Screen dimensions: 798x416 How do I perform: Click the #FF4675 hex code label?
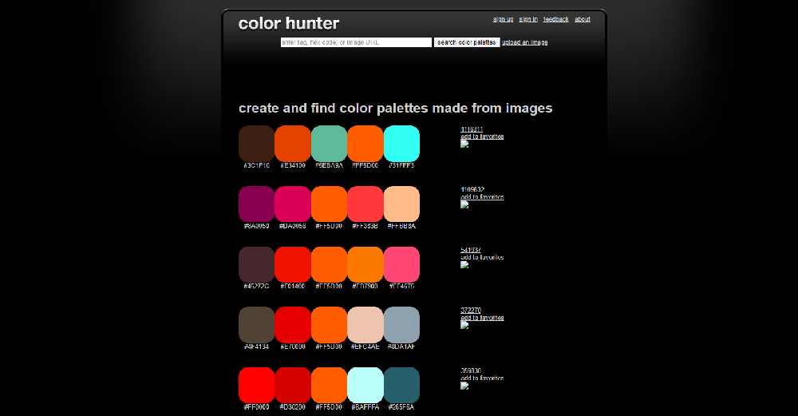pyautogui.click(x=401, y=286)
